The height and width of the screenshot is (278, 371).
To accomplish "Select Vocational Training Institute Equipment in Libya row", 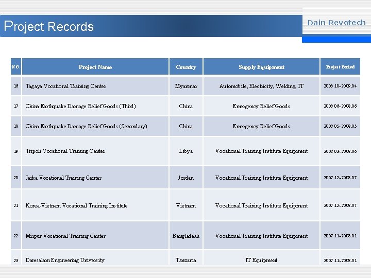I will tap(261, 151).
